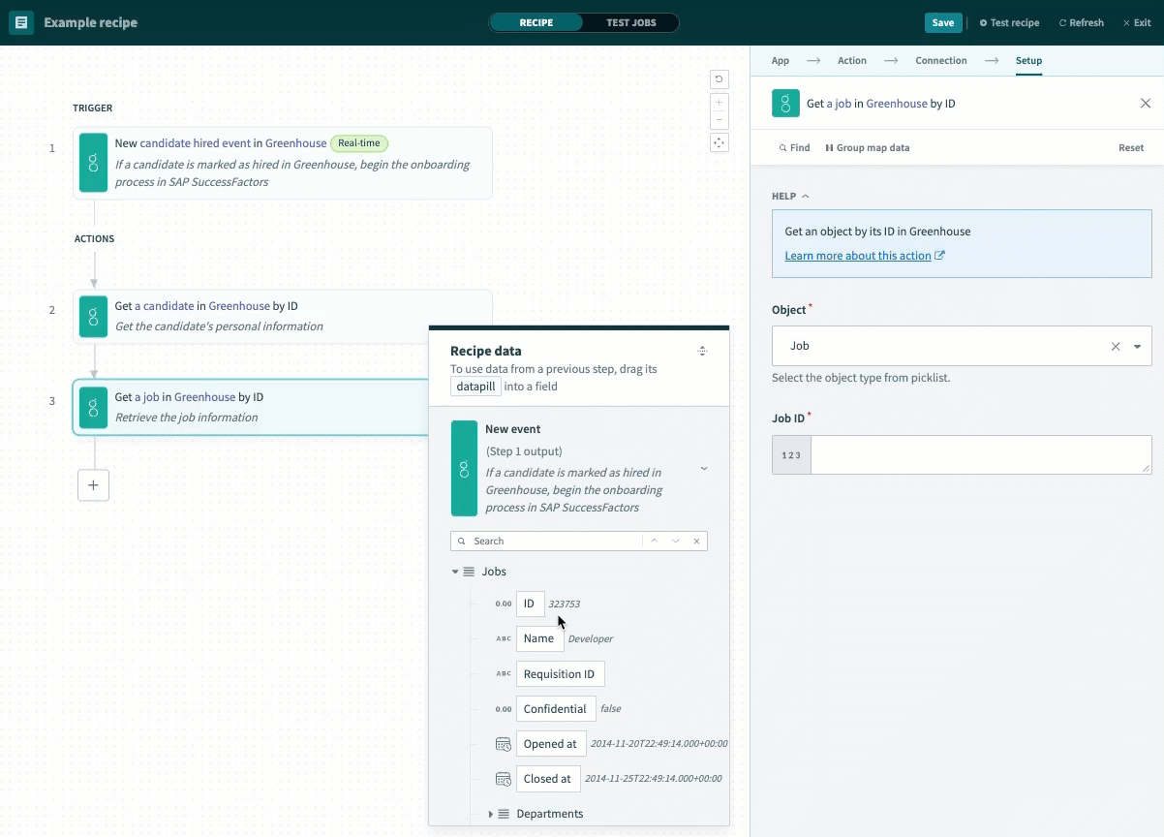Click the plus button to add a new step
This screenshot has height=837, width=1164.
(x=93, y=485)
